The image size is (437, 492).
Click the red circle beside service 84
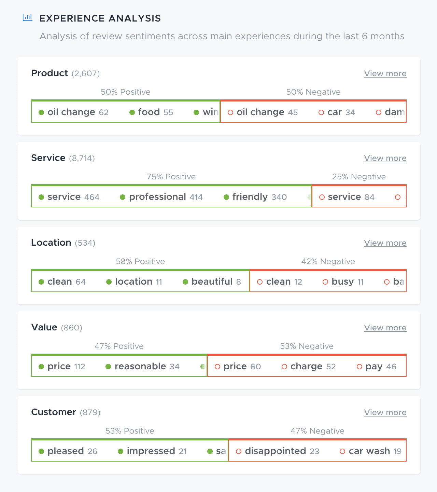322,197
